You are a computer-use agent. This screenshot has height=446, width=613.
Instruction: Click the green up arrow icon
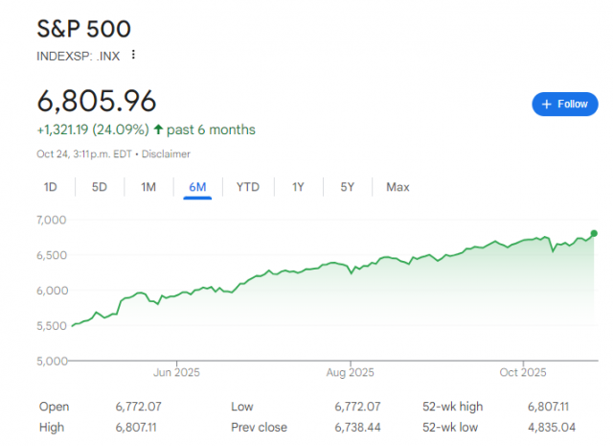(x=156, y=129)
